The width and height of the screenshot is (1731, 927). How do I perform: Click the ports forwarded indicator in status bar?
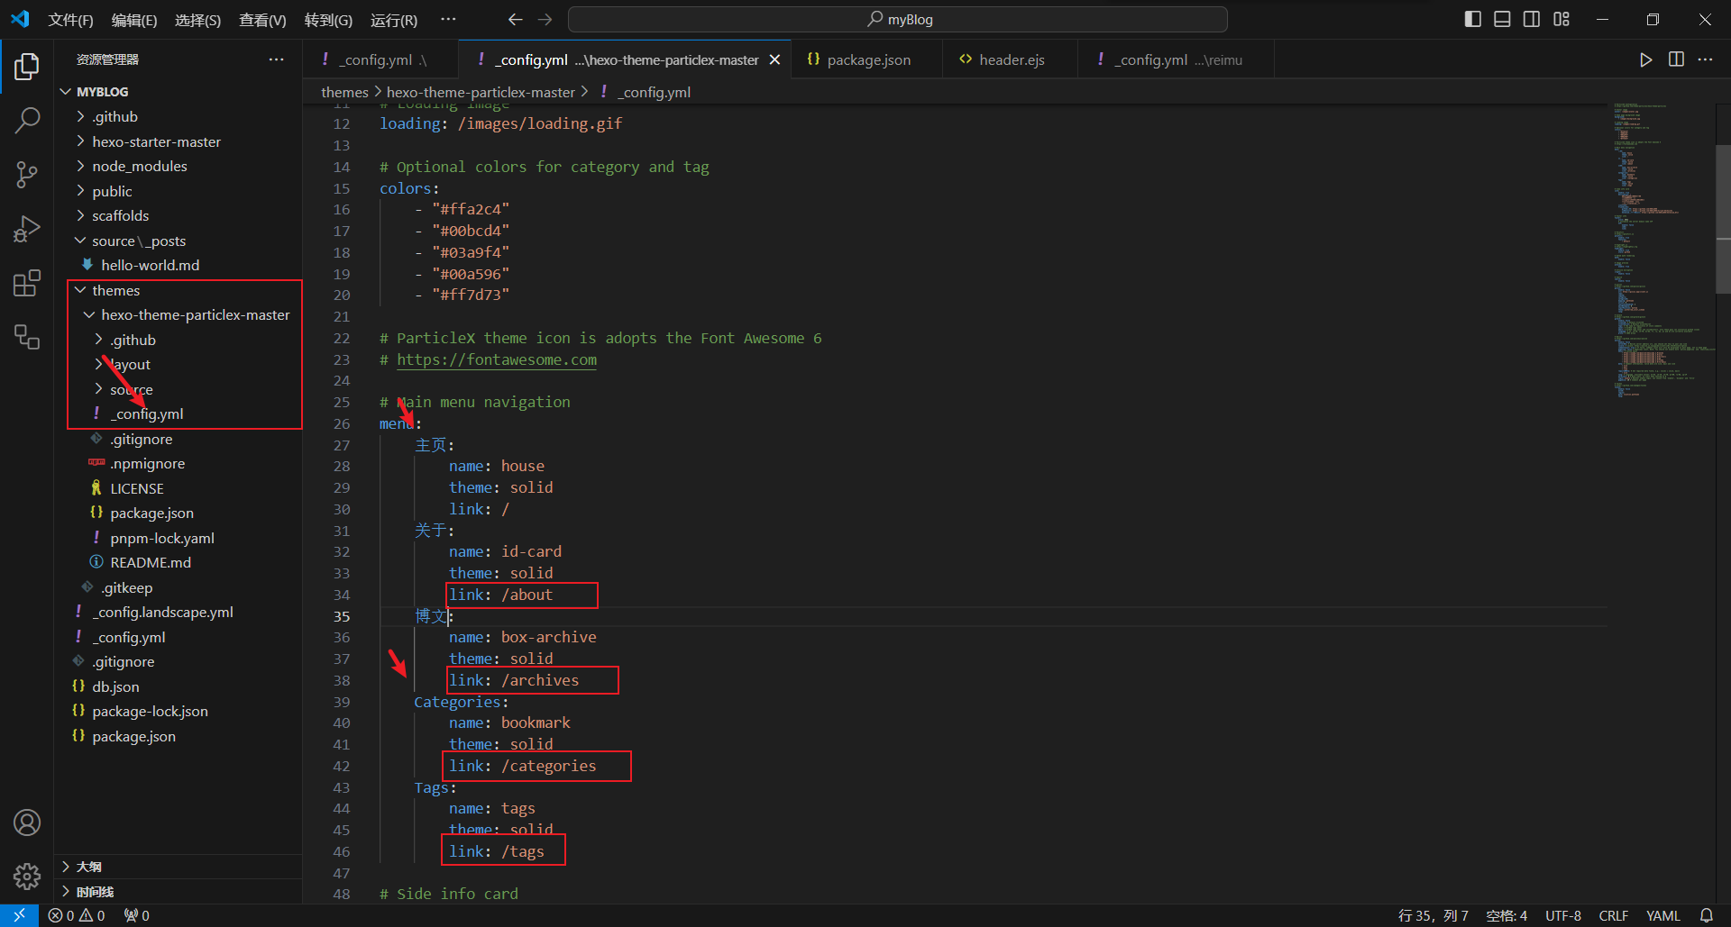click(x=137, y=915)
